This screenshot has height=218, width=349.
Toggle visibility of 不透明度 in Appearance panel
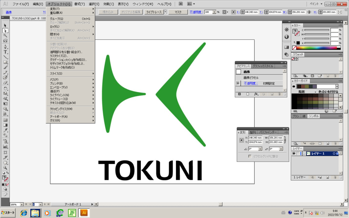[x=238, y=83]
